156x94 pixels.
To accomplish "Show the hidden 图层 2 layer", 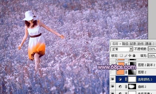I will [x=112, y=72].
